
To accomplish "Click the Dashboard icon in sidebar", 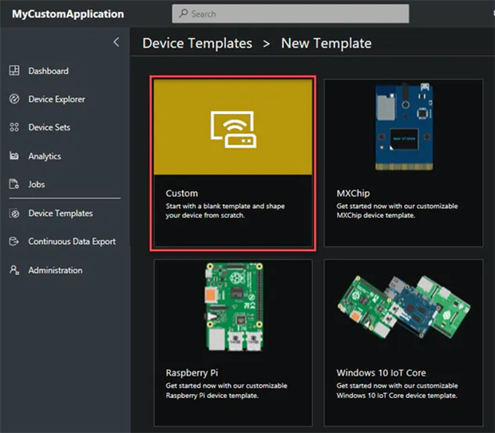I will (14, 71).
